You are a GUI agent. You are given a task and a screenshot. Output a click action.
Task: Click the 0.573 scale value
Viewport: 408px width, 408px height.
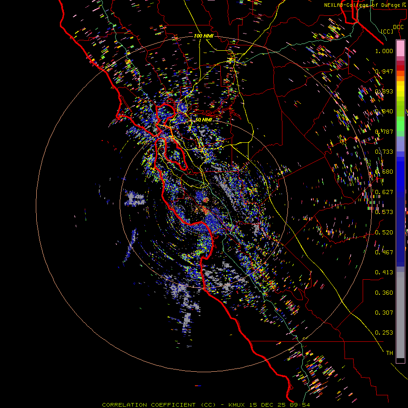(384, 212)
